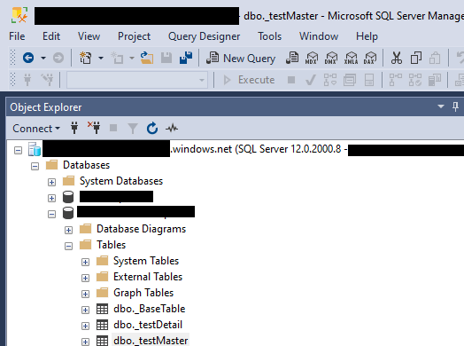
Task: Open the Connect dropdown in Object Explorer
Action: click(36, 129)
